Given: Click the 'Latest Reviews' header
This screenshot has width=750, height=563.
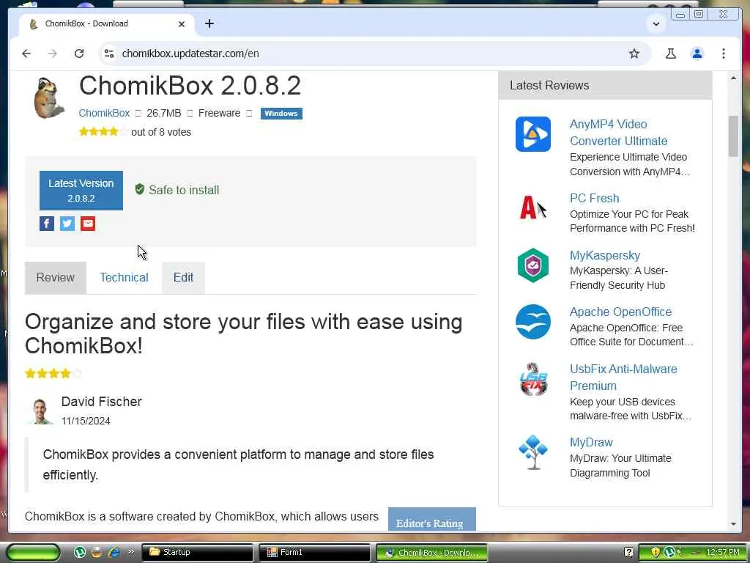Looking at the screenshot, I should point(549,85).
